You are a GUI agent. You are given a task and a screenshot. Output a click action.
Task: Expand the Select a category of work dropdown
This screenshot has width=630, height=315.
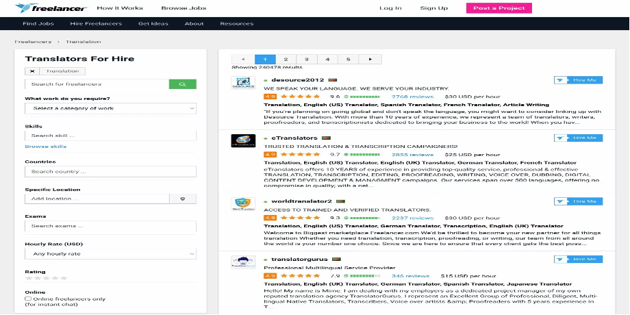tap(110, 108)
